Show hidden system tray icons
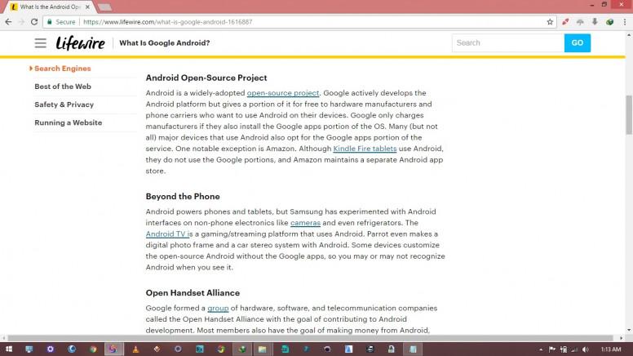Image resolution: width=633 pixels, height=356 pixels. pyautogui.click(x=541, y=349)
